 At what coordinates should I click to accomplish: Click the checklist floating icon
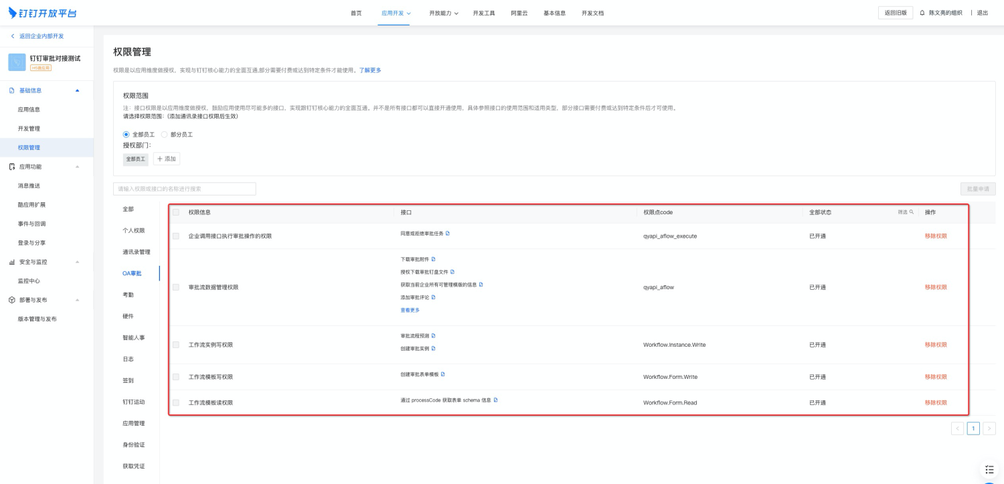pyautogui.click(x=990, y=469)
